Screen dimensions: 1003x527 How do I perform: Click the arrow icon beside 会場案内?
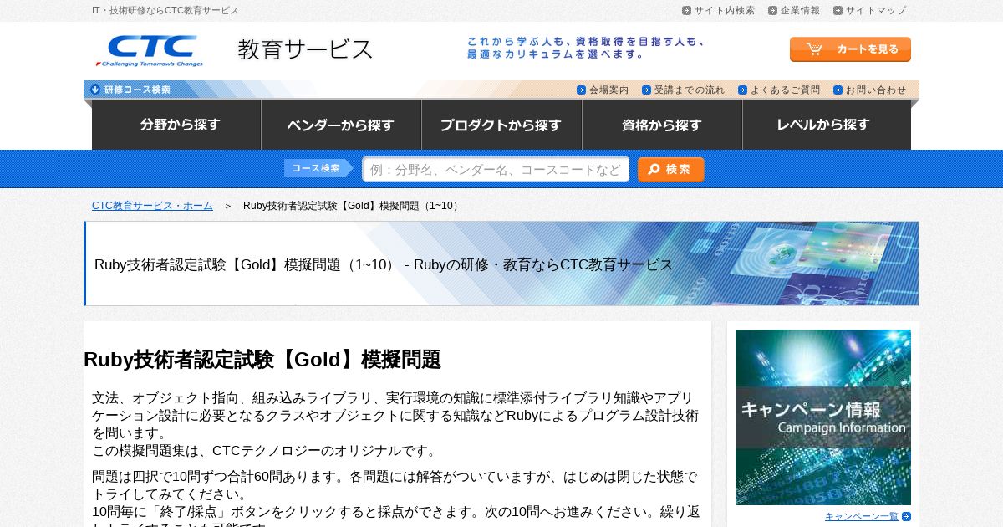(581, 90)
